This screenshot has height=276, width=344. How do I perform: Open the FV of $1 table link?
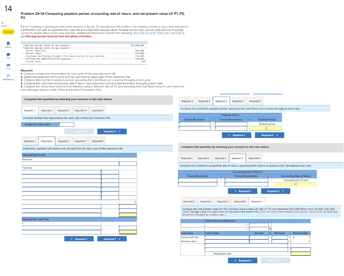(150, 33)
